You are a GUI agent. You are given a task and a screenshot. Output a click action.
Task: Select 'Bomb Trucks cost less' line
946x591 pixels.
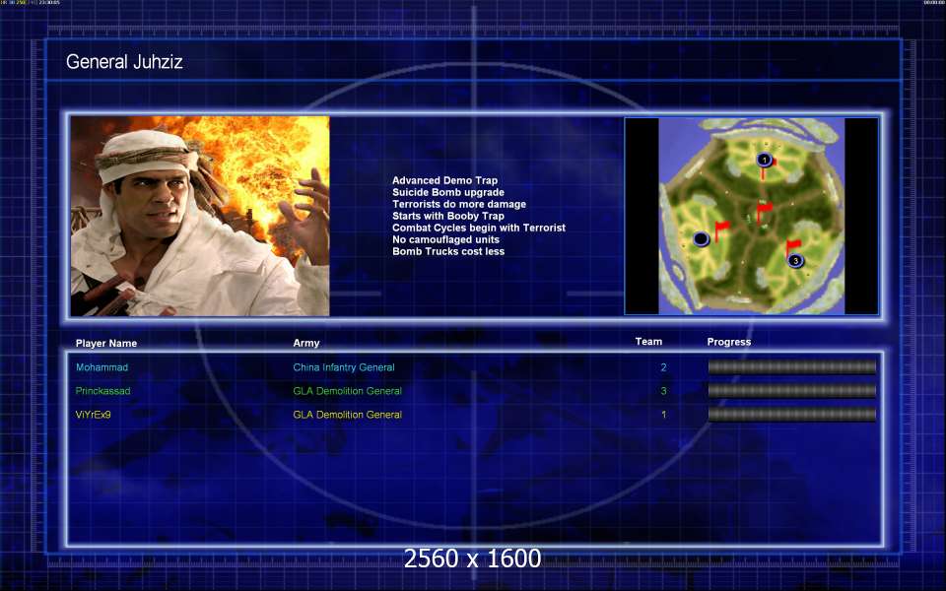448,251
